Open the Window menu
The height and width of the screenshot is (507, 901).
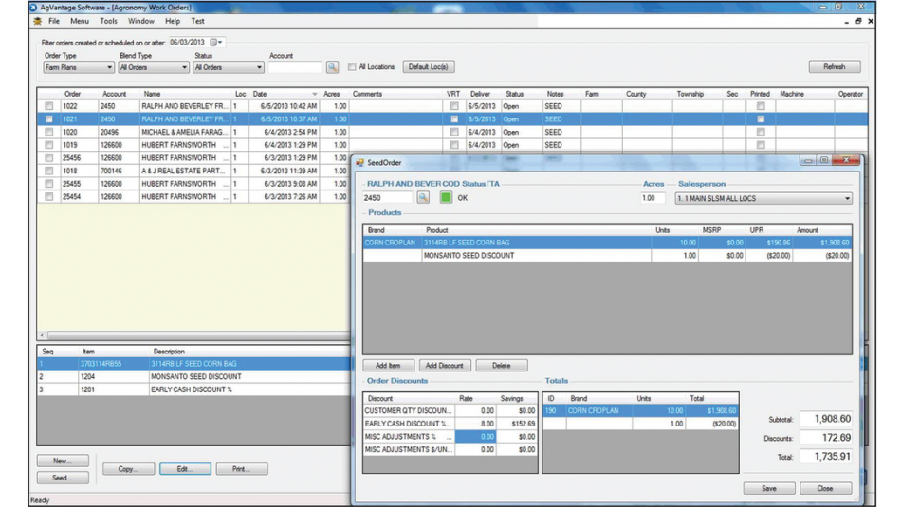(x=140, y=21)
